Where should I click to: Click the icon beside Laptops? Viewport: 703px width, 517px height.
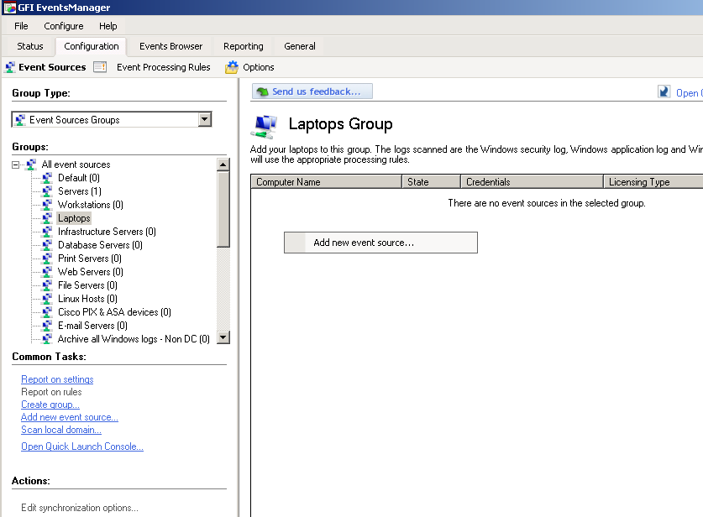47,218
